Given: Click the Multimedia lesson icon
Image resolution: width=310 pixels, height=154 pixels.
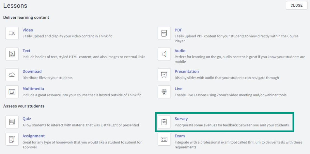Looking at the screenshot, I should 12,92.
